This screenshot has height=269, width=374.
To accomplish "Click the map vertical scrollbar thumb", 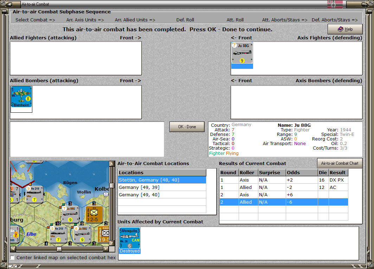I will coord(111,186).
